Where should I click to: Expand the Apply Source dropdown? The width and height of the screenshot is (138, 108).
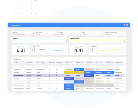46,34
